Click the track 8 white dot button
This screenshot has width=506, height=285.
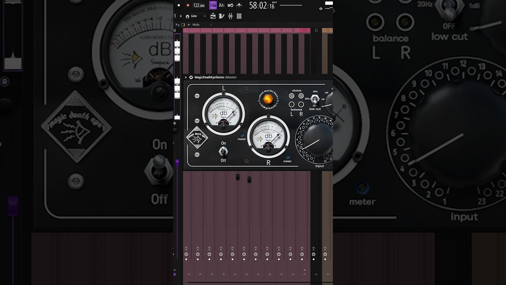(x=267, y=260)
